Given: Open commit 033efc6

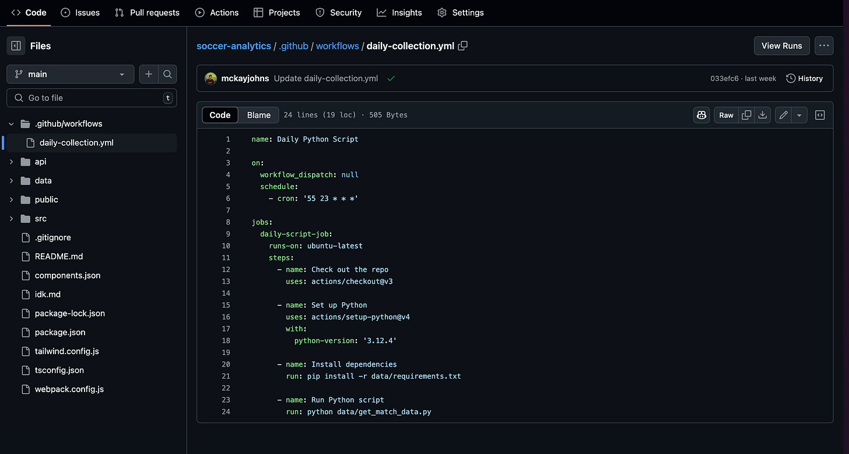Looking at the screenshot, I should pos(724,78).
